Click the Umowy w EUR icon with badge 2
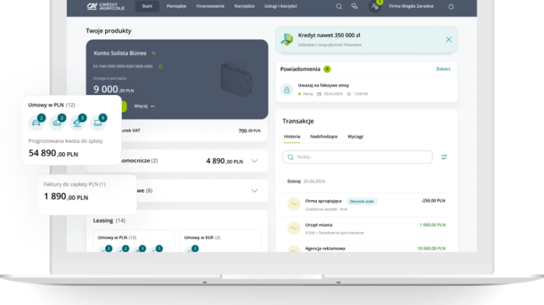Image resolution: width=544 pixels, height=305 pixels. click(x=192, y=248)
